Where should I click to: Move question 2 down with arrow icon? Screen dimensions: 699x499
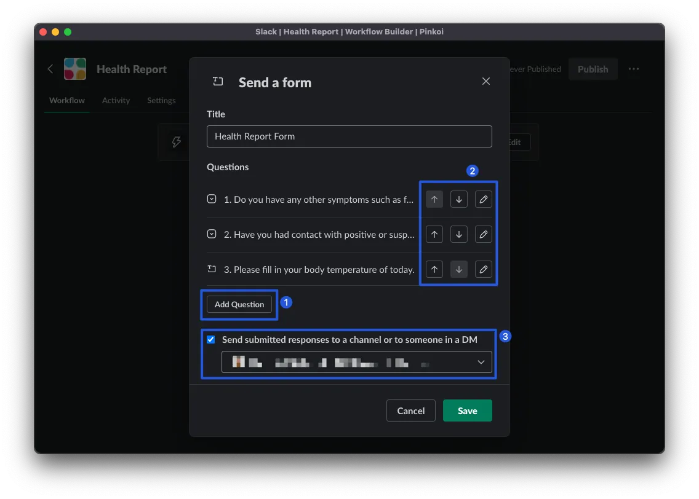coord(458,234)
